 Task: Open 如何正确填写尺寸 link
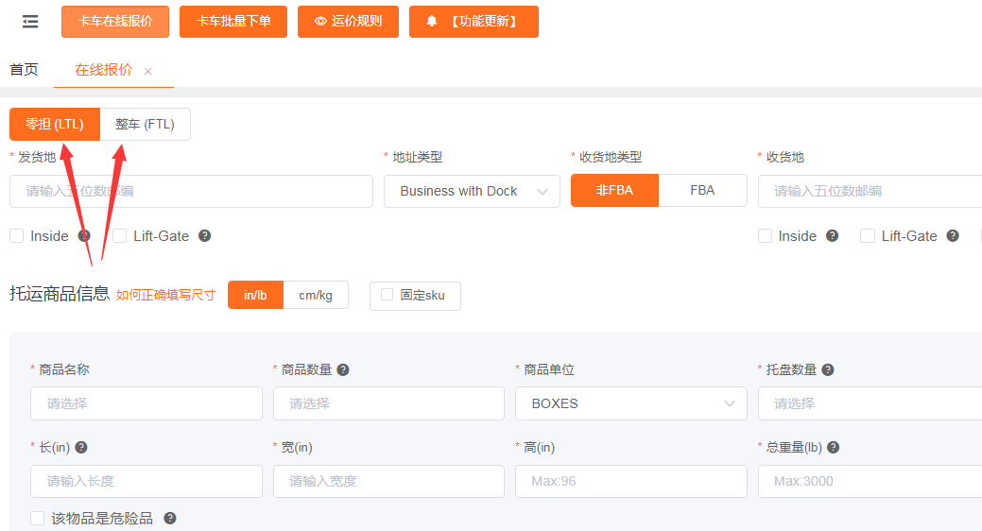[x=165, y=295]
